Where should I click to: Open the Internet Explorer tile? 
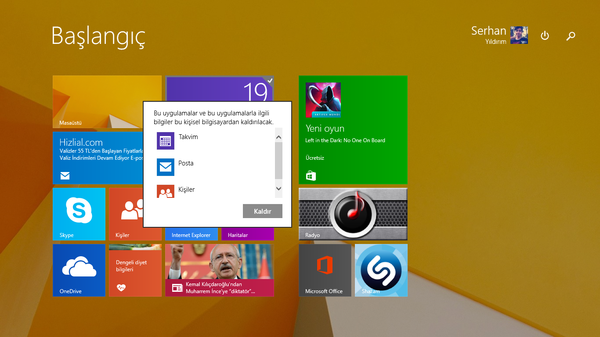(192, 234)
